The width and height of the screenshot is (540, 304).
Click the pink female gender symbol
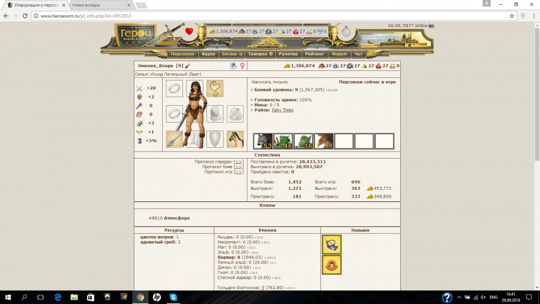pos(242,66)
